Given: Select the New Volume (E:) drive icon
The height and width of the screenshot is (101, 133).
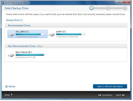Looking at the screenshot, I should 11,55.
